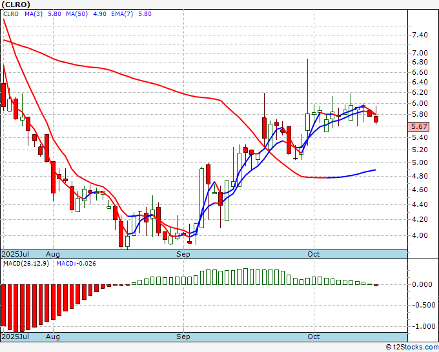
Task: Click the 4.80 price axis label
Action: [420, 176]
